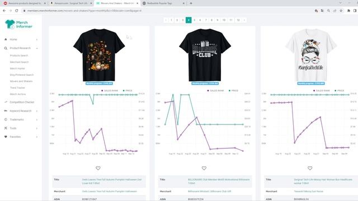Go back in browser

(4, 11)
